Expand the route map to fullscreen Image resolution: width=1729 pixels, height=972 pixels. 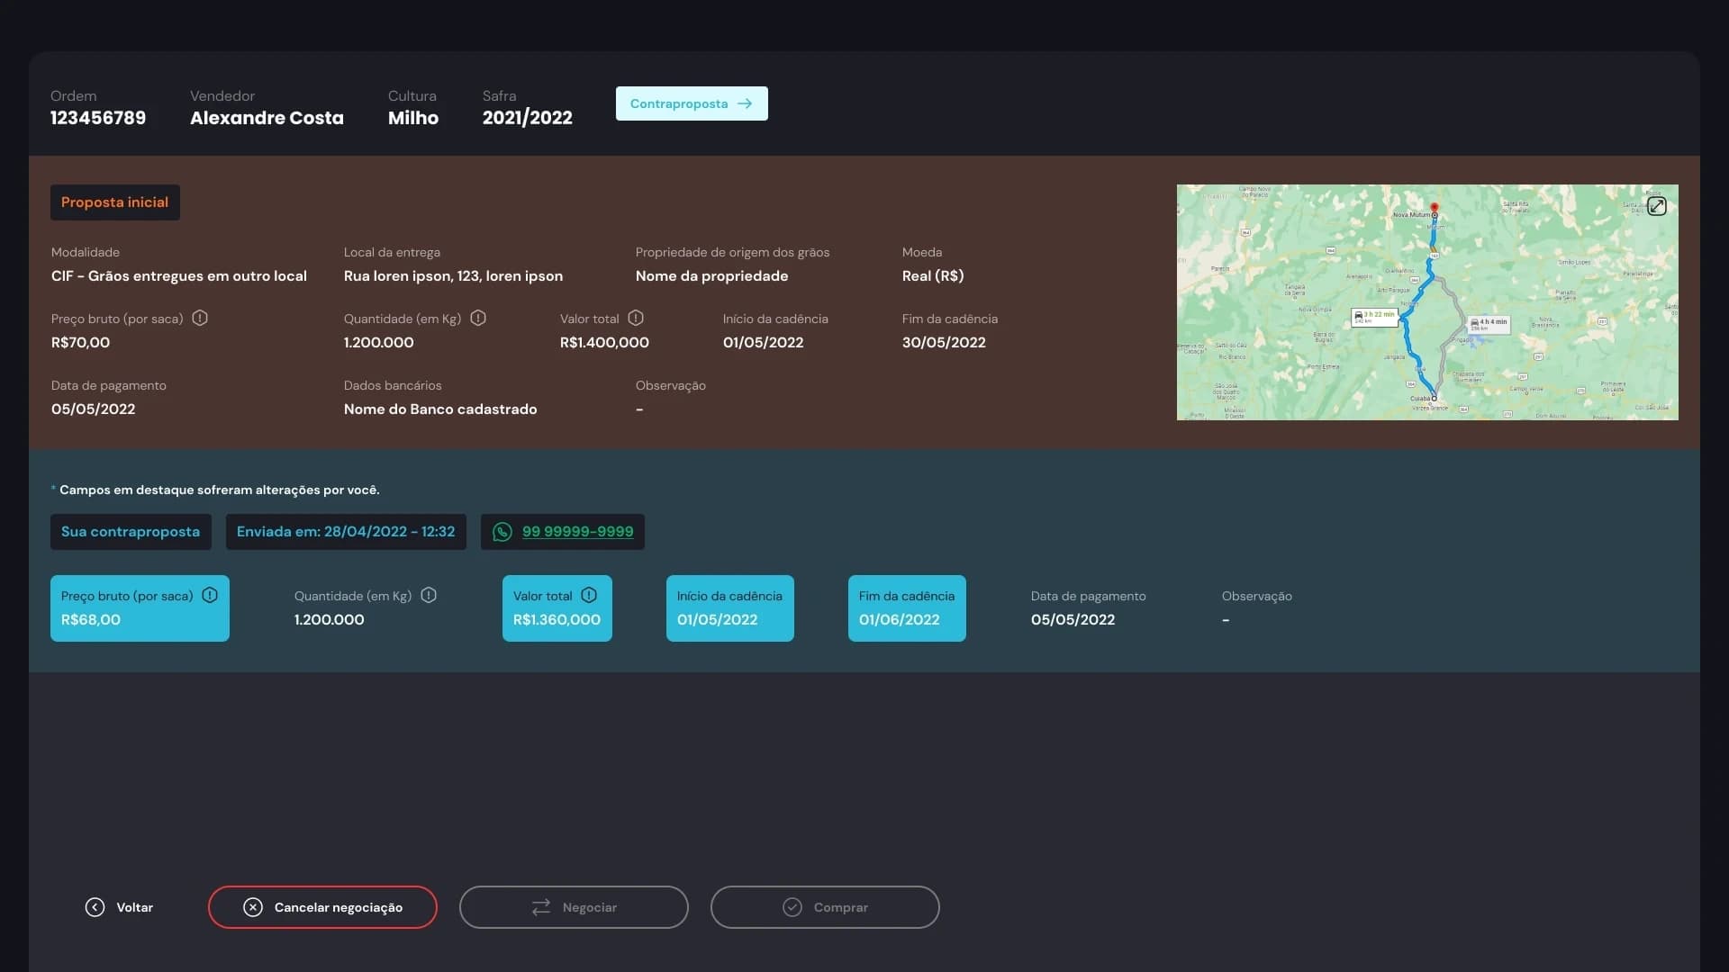click(x=1656, y=206)
